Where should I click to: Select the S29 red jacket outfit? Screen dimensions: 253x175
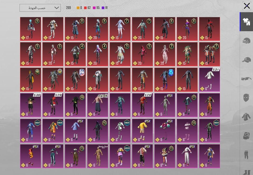tap(53, 105)
